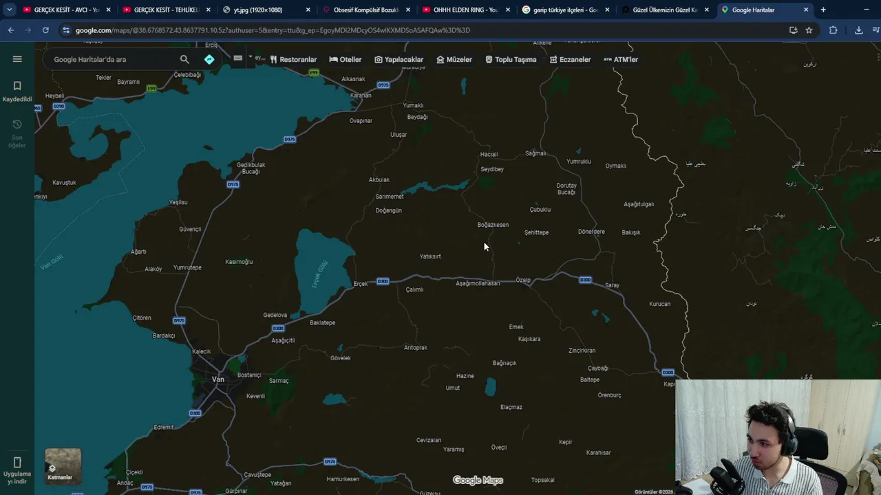
Task: Expand the input tools dropdown arrow
Action: (251, 58)
